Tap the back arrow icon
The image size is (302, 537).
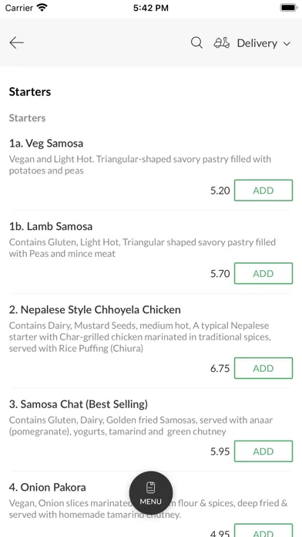[16, 42]
